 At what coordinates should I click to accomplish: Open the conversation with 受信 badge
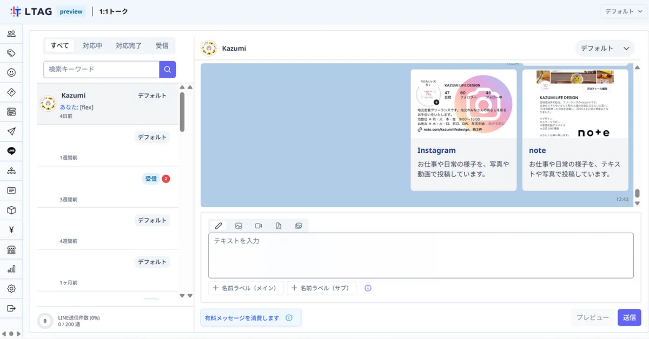pyautogui.click(x=107, y=187)
